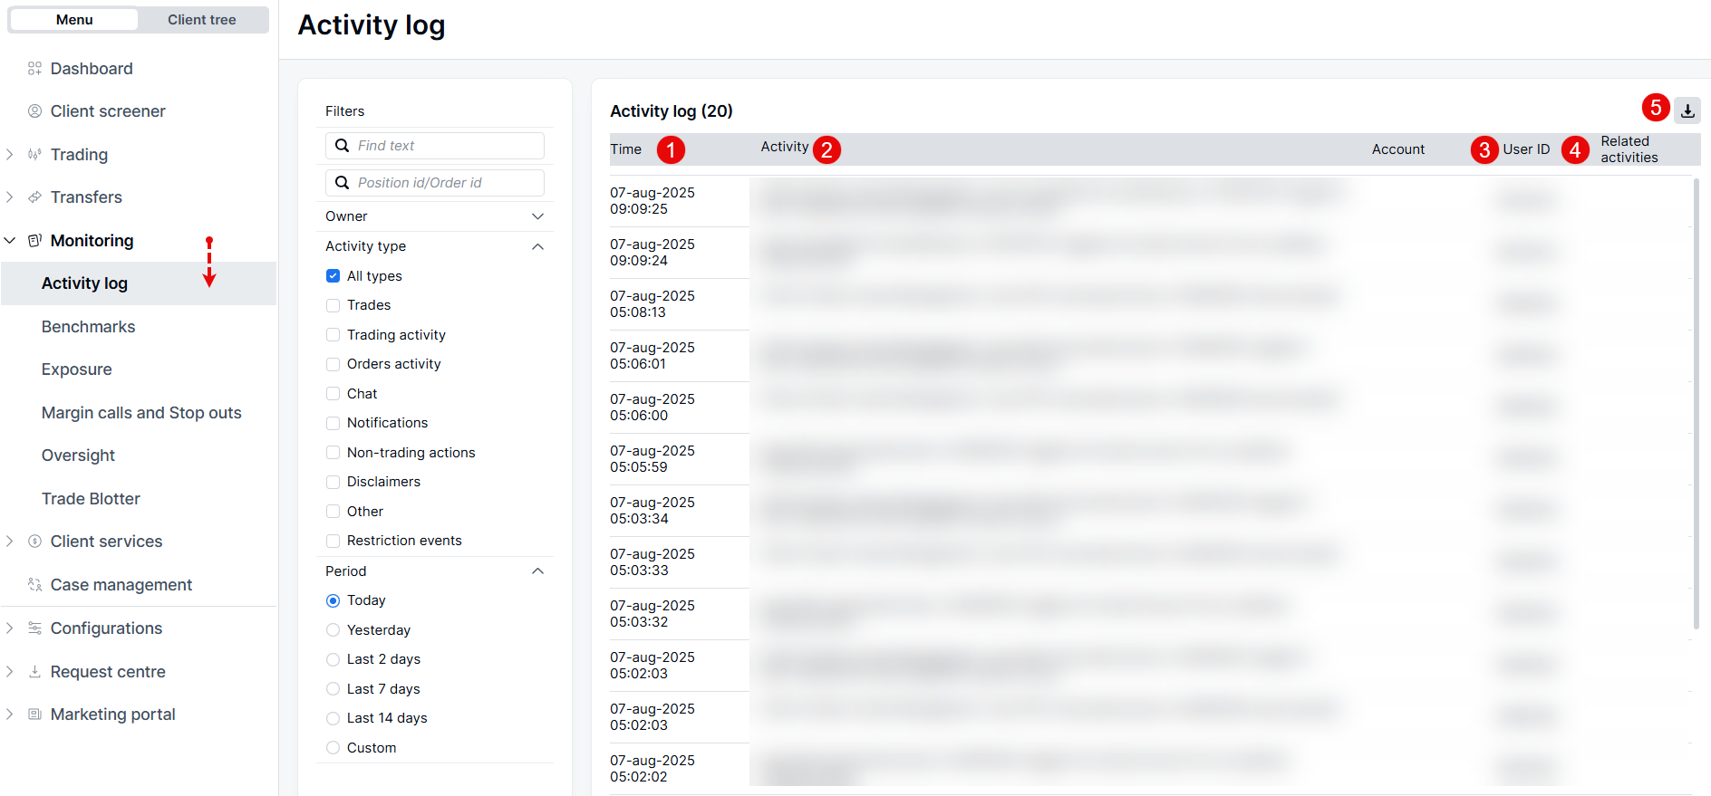Focus the Position id/Order id search field
This screenshot has width=1711, height=796.
point(444,183)
